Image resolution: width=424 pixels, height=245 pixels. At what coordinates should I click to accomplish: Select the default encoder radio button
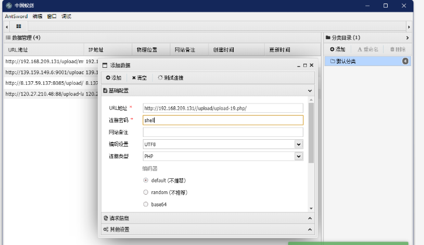[146, 180]
